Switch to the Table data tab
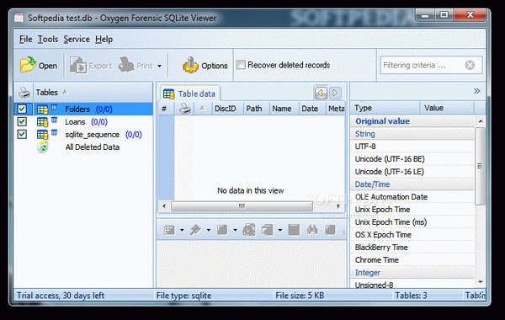Image resolution: width=505 pixels, height=320 pixels. tap(190, 93)
